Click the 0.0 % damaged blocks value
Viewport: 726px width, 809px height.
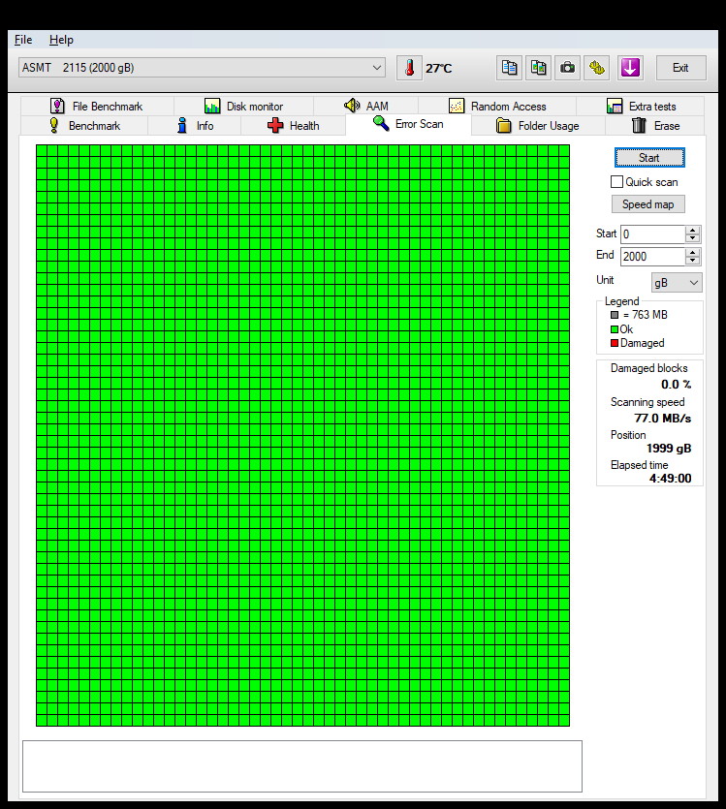tap(676, 385)
